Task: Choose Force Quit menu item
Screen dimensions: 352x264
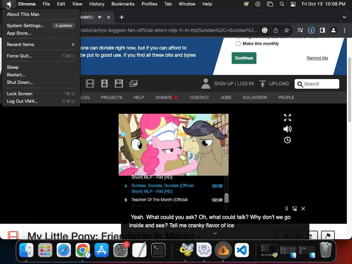Action: (41, 56)
